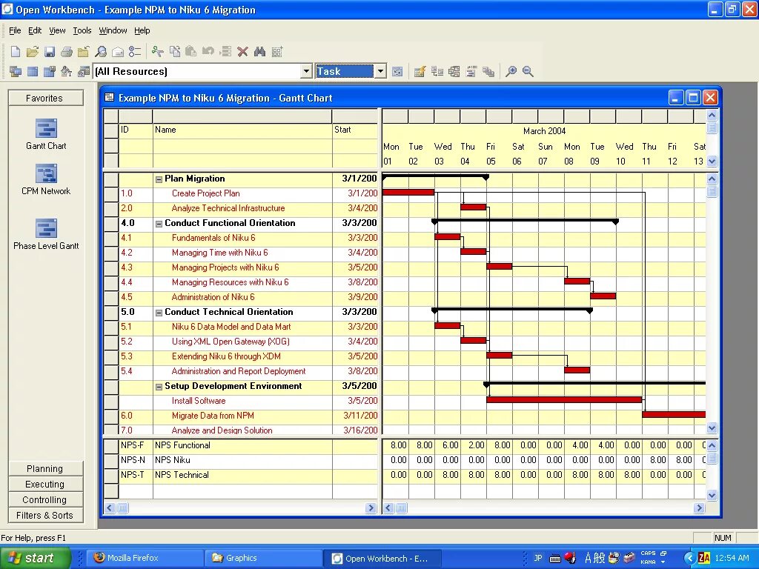The image size is (759, 569).
Task: Open Gantt Chart view in Favorites
Action: tap(46, 134)
